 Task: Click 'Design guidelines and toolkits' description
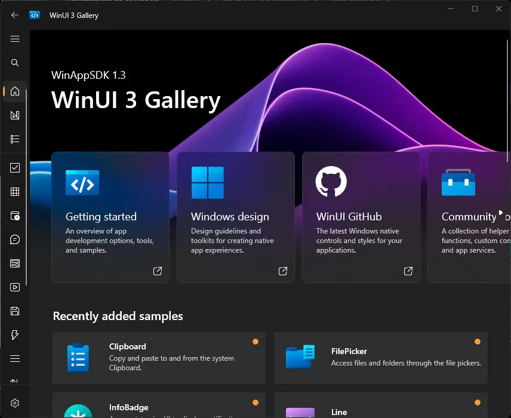[x=232, y=241]
